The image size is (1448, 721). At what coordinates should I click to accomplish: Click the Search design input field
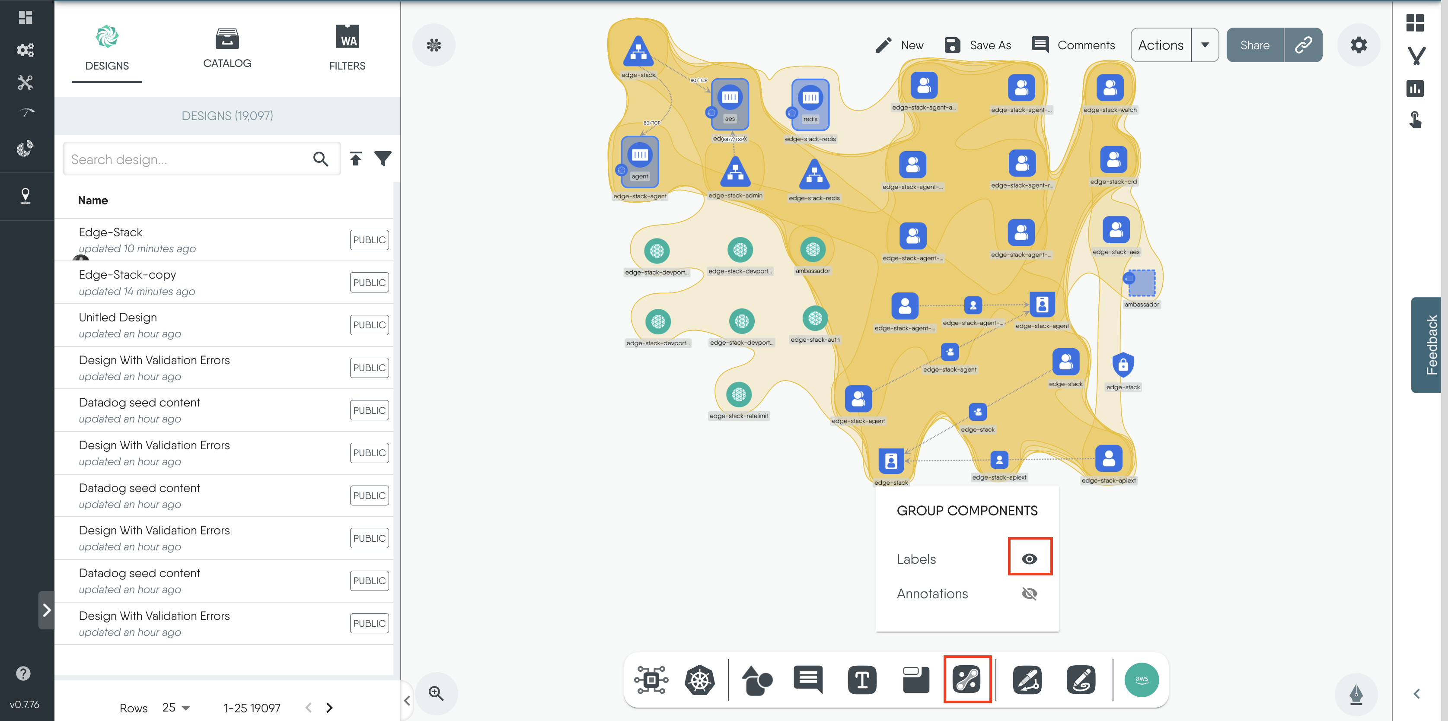[x=188, y=159]
